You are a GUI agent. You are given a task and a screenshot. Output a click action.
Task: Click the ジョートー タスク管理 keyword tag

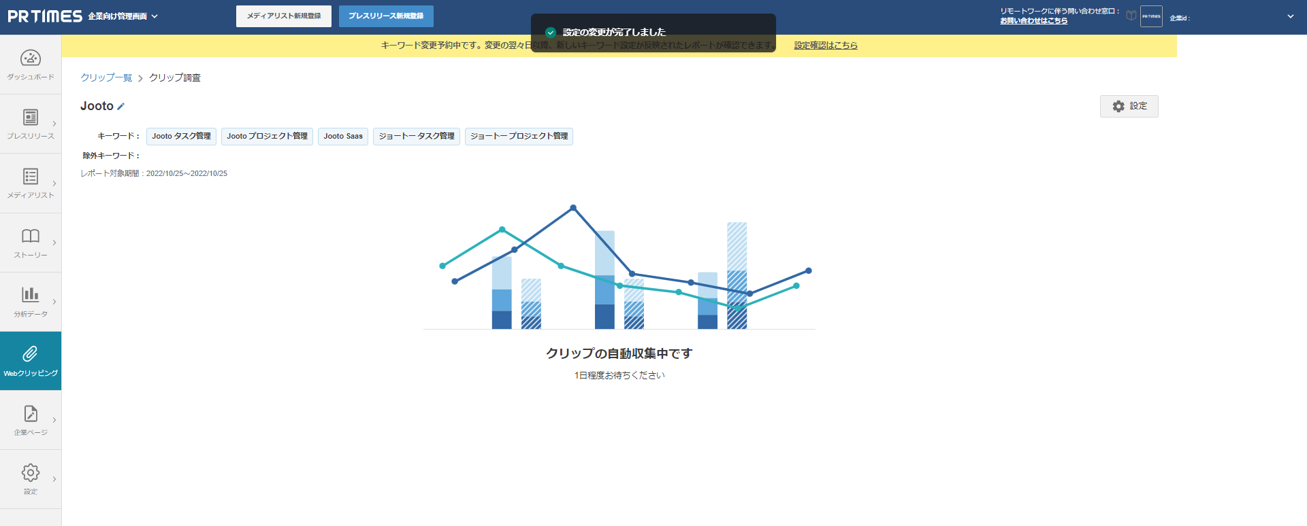pos(417,137)
